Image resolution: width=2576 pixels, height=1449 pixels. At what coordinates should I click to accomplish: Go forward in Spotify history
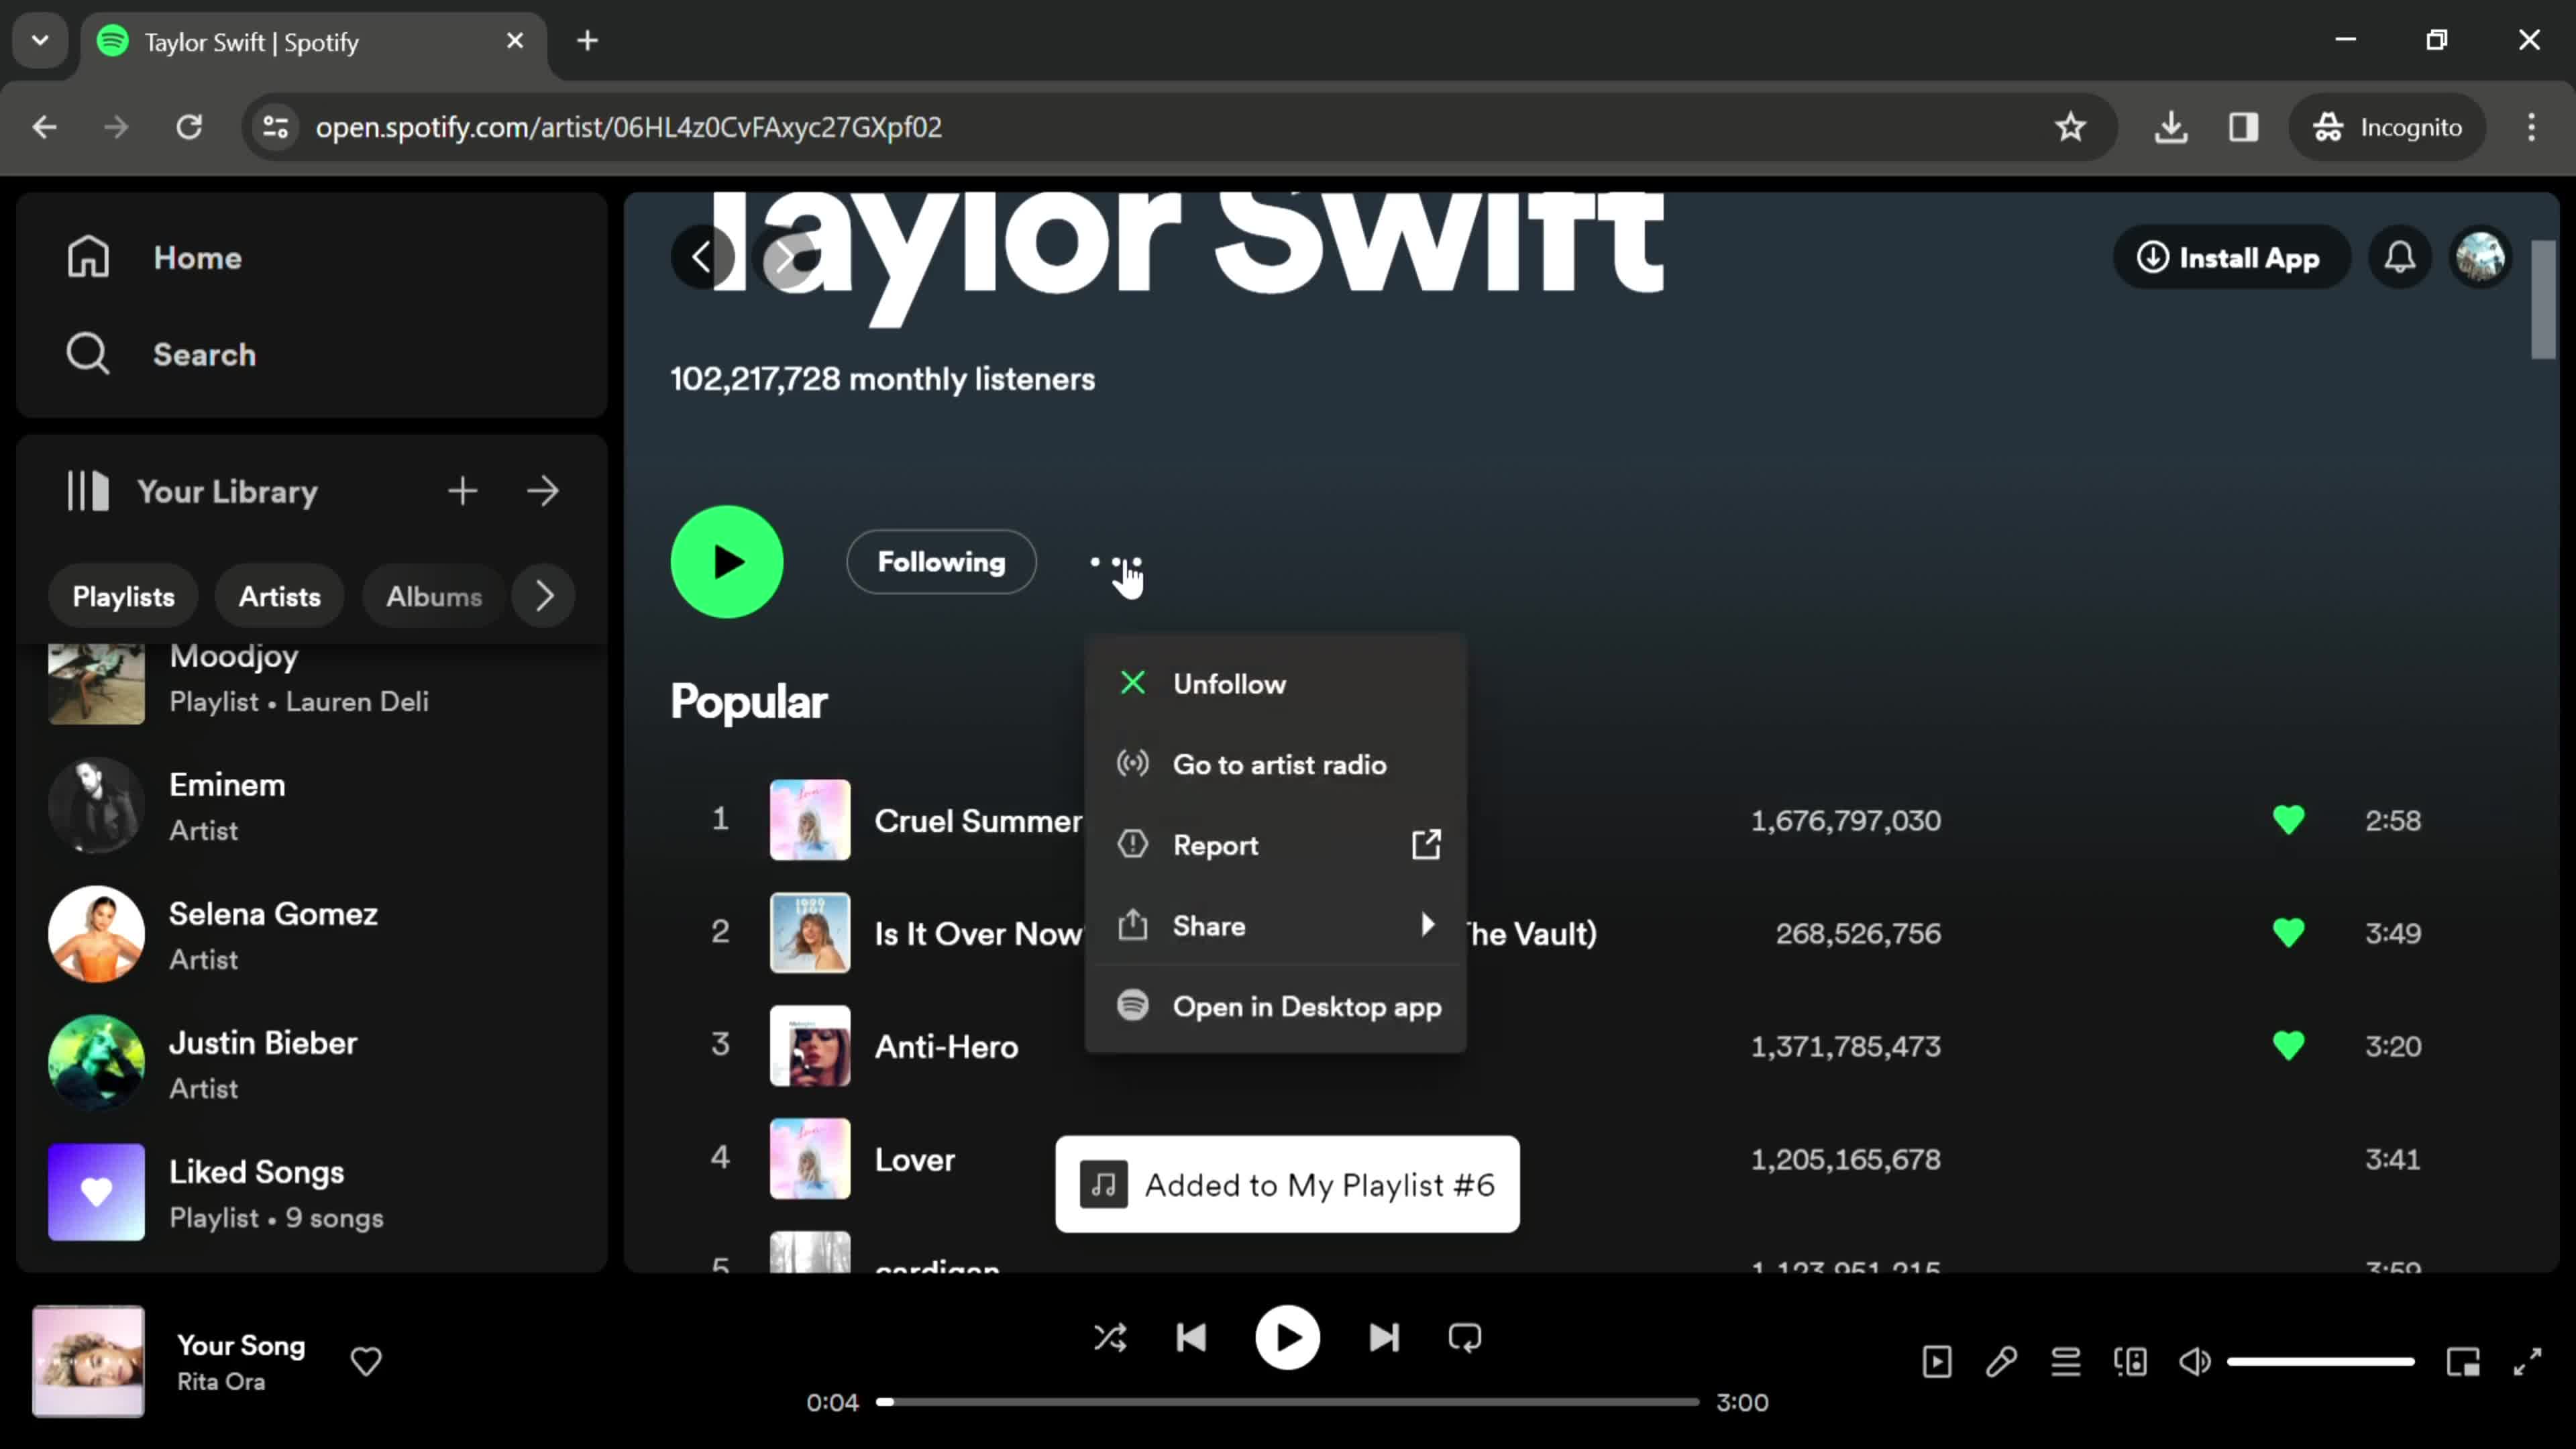coord(787,258)
